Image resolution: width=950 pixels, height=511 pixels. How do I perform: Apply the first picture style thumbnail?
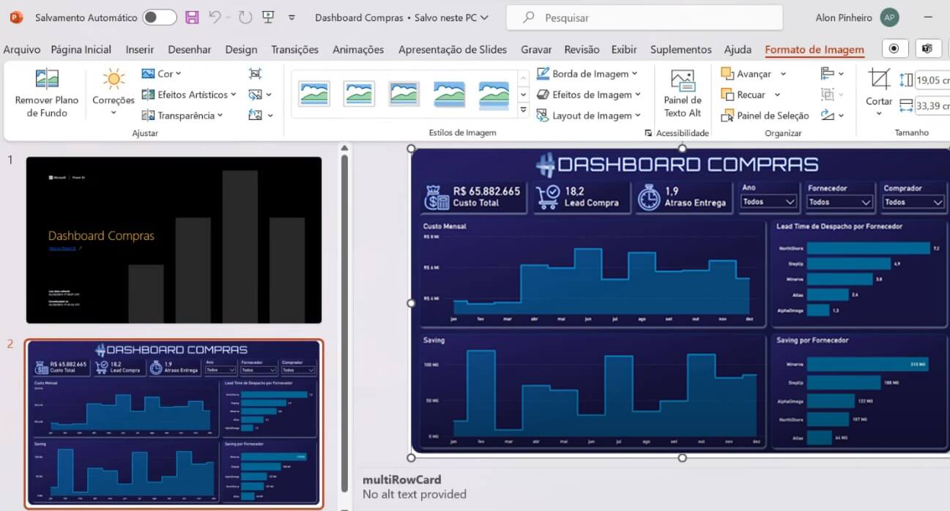(314, 93)
